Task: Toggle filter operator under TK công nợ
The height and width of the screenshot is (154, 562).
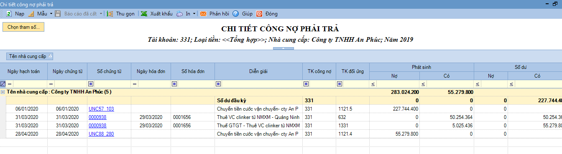Action: 306,84
